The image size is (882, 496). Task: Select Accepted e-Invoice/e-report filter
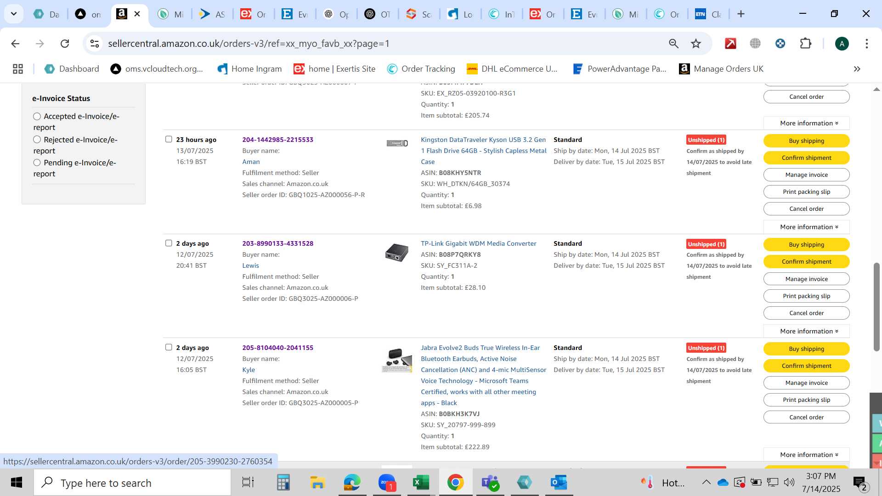point(37,117)
